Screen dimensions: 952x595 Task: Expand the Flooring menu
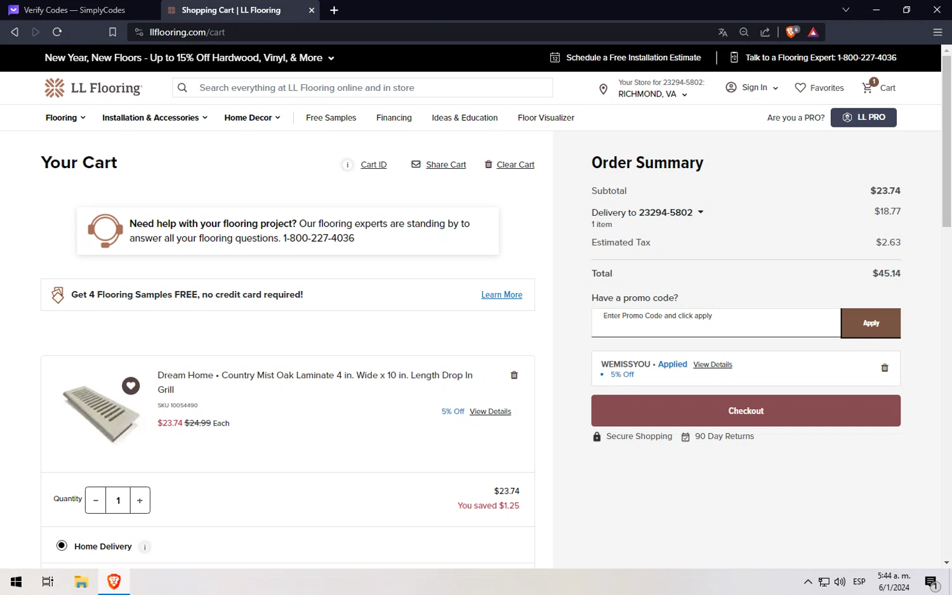point(65,118)
